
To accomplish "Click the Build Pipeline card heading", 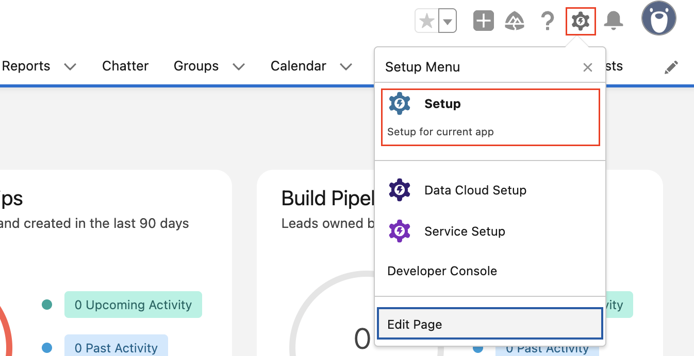I will point(328,199).
